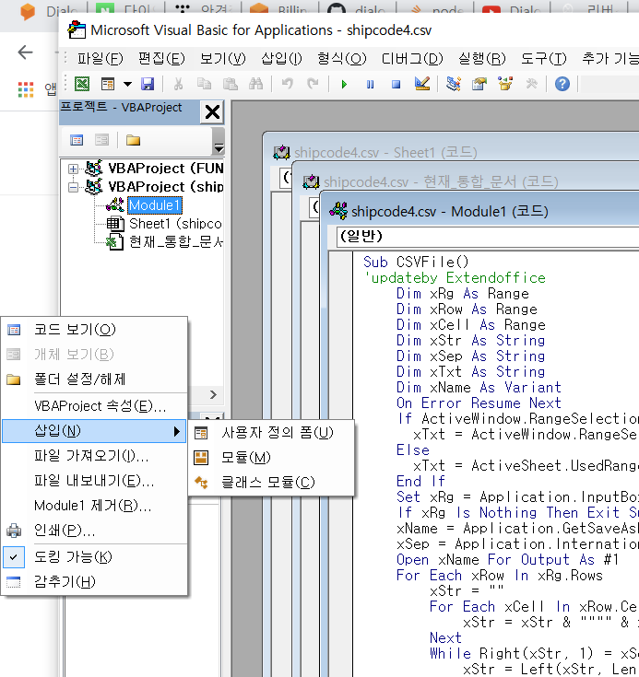Click View Code icon in project panel
The width and height of the screenshot is (639, 677).
pos(77,140)
